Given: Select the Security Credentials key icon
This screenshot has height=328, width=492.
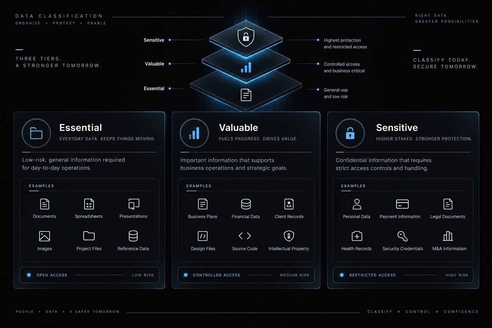Looking at the screenshot, I should pos(402,236).
